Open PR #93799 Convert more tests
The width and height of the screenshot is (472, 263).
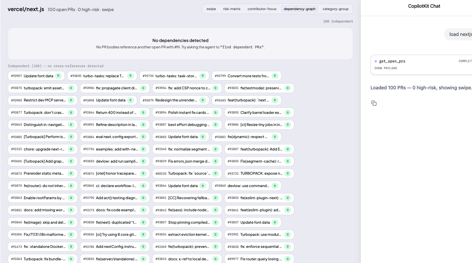pos(247,76)
